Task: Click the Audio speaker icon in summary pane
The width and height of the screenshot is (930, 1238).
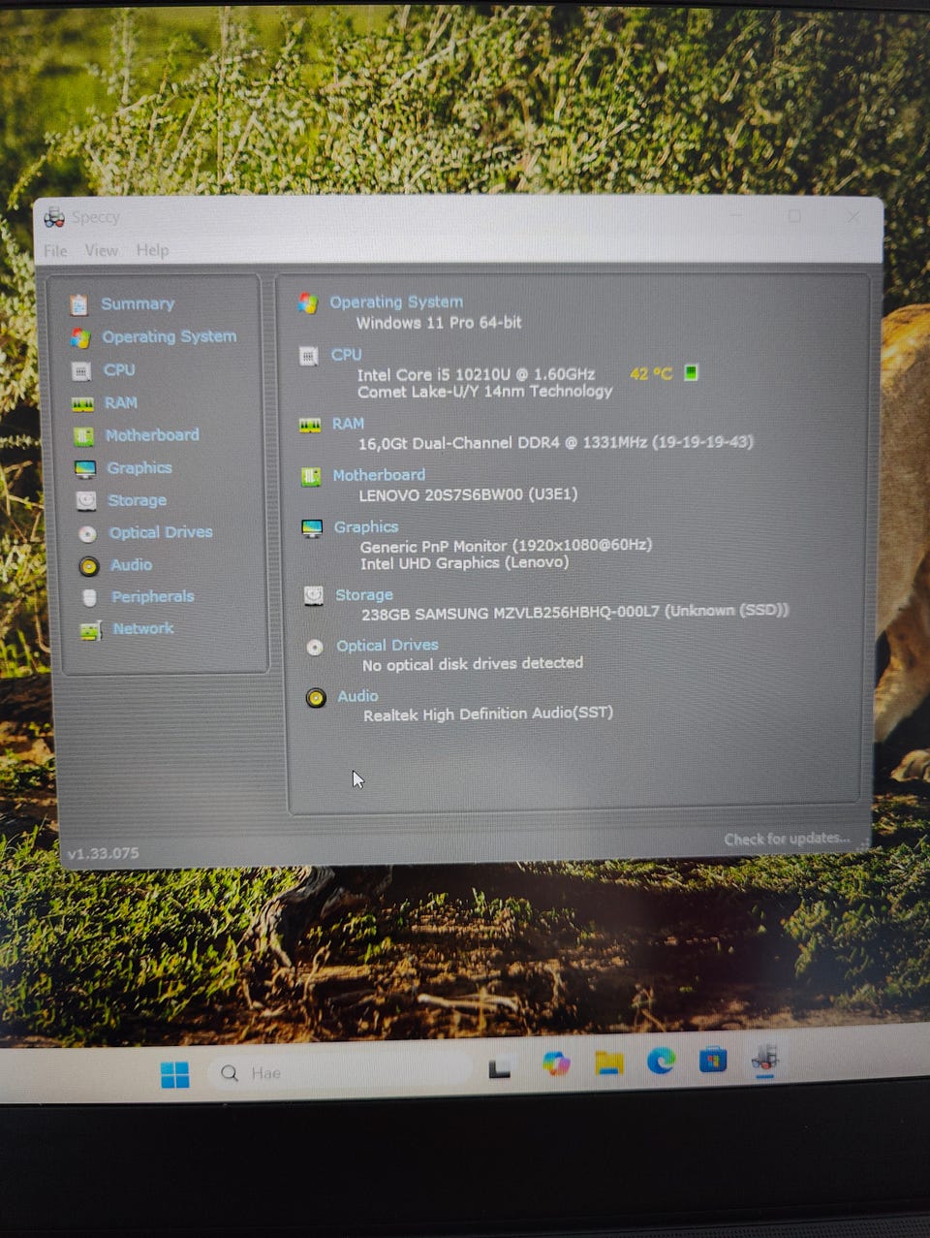Action: click(x=316, y=698)
